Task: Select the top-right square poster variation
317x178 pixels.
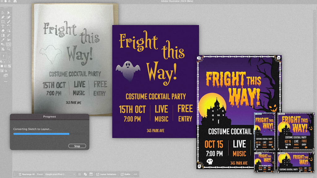Action: click(x=295, y=132)
